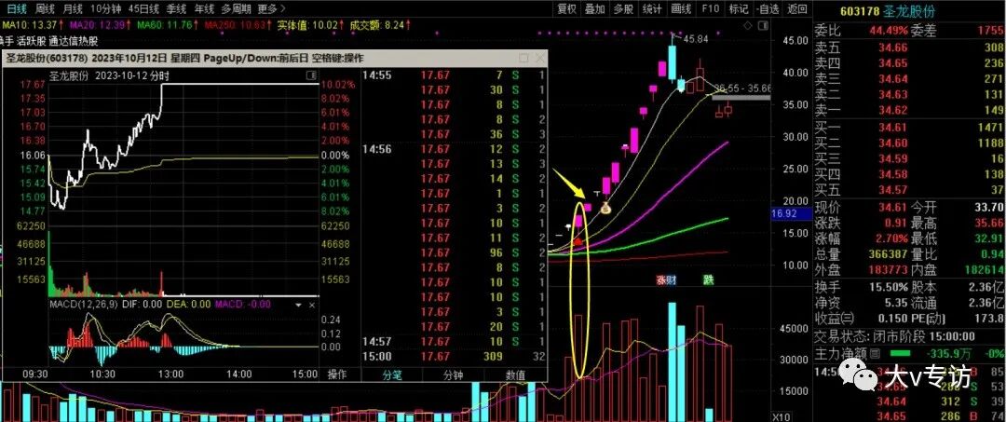Click the 叠加 overlay button

click(x=594, y=8)
